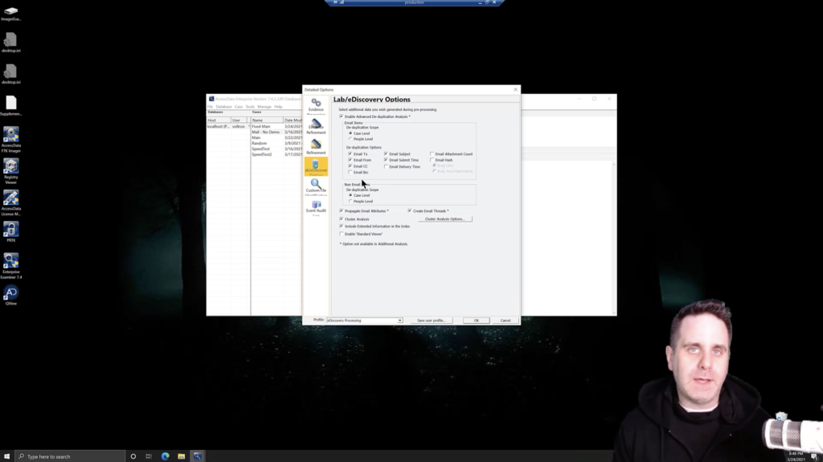Launch Enterprise Examiner 7.4 desktop shortcut
This screenshot has height=462, width=823.
(x=11, y=266)
